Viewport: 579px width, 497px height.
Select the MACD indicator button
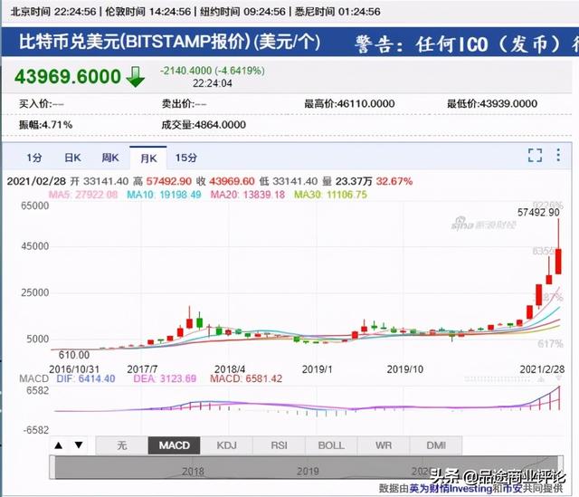click(174, 445)
